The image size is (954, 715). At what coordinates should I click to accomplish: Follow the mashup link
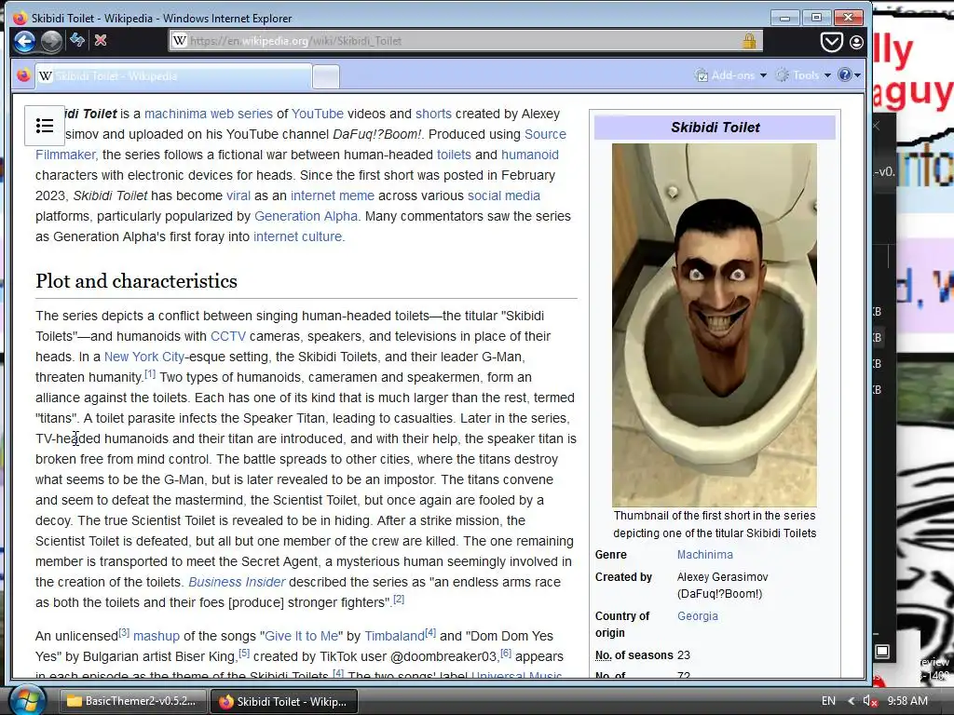[x=157, y=636]
